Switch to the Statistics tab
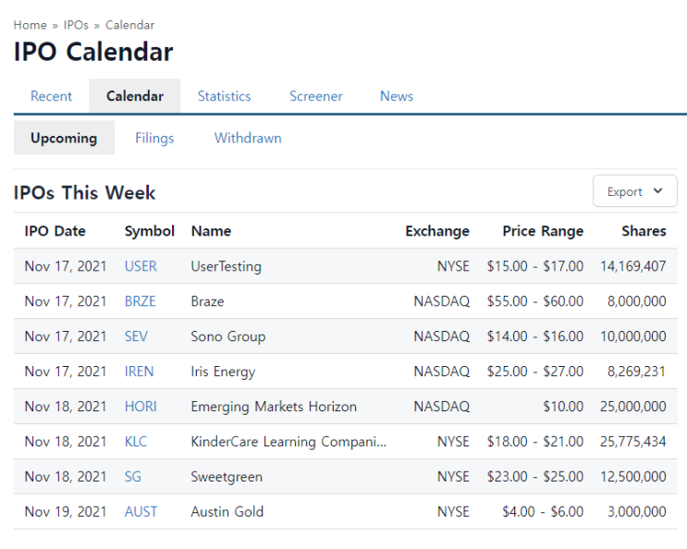This screenshot has height=549, width=687. 225,96
